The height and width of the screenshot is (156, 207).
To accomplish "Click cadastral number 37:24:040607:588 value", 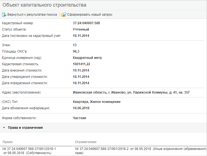I will (86, 23).
